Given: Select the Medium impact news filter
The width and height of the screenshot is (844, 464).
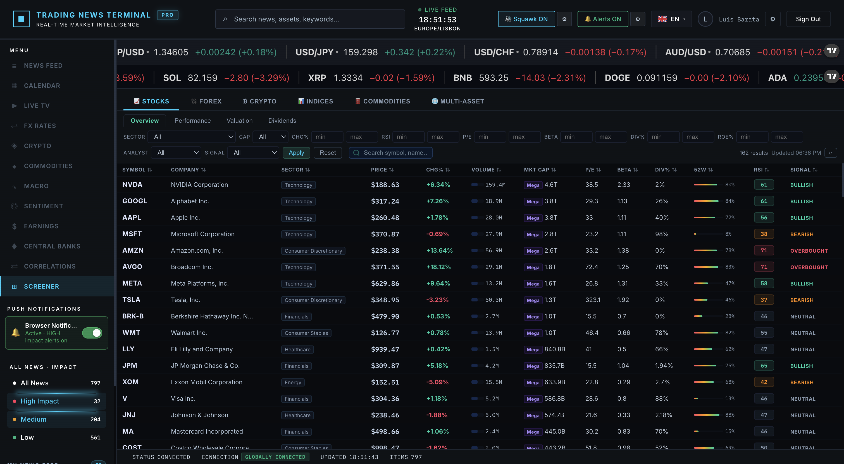Looking at the screenshot, I should tap(57, 419).
